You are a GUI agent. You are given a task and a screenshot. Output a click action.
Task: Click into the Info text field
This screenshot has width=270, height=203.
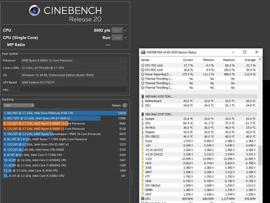(74, 90)
